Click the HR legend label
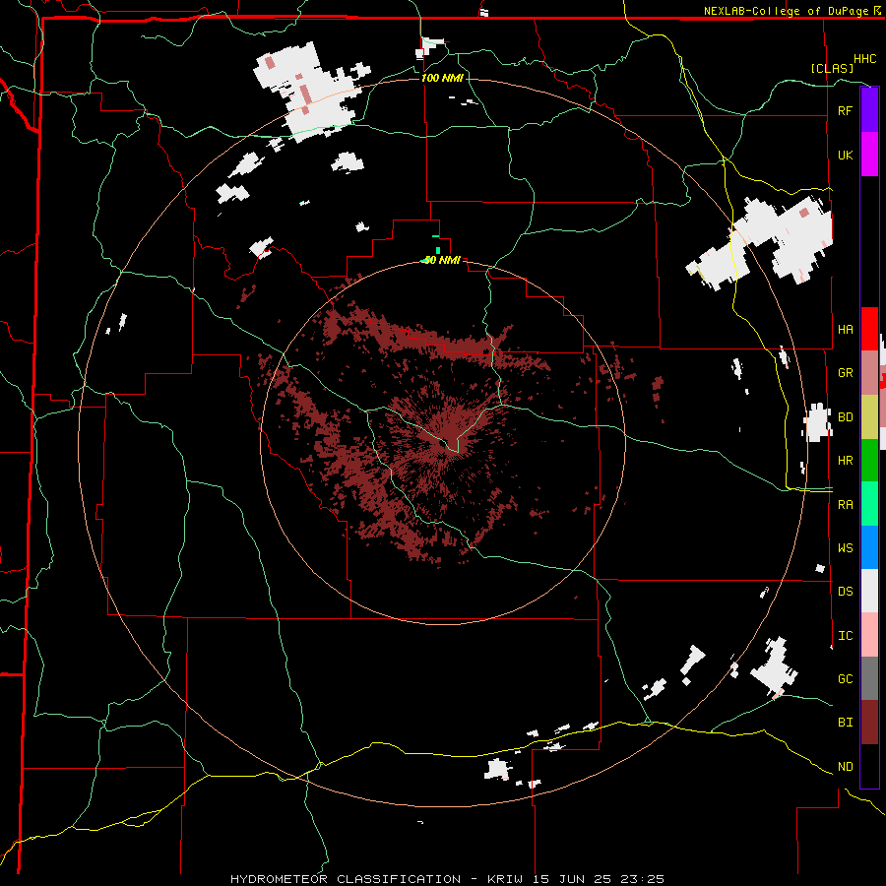The width and height of the screenshot is (886, 886). pos(845,461)
